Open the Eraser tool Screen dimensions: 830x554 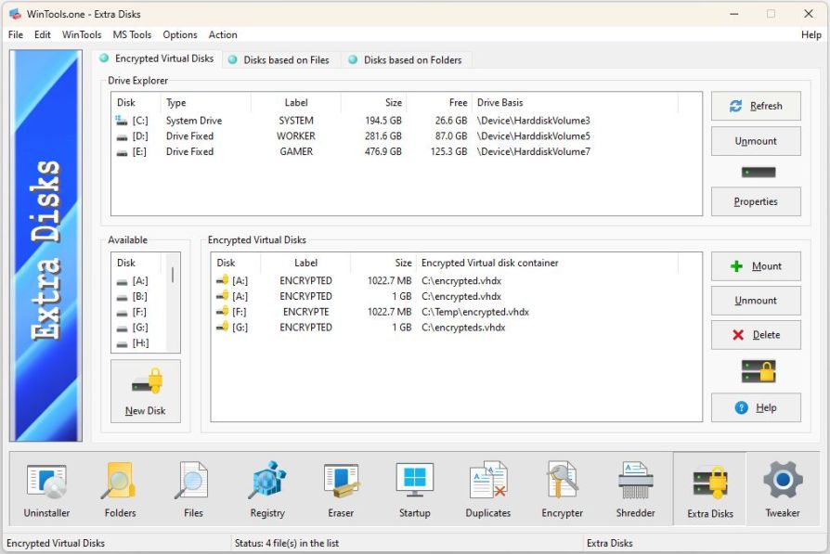click(x=341, y=488)
